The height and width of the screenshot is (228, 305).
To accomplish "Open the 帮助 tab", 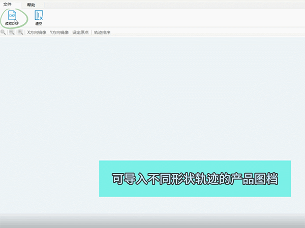I will click(31, 4).
